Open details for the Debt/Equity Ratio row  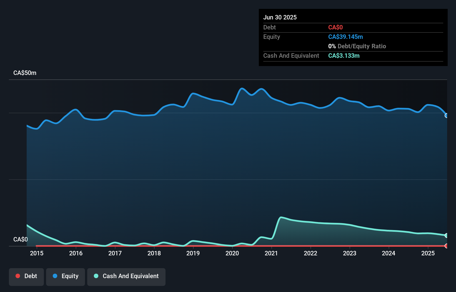click(x=357, y=46)
